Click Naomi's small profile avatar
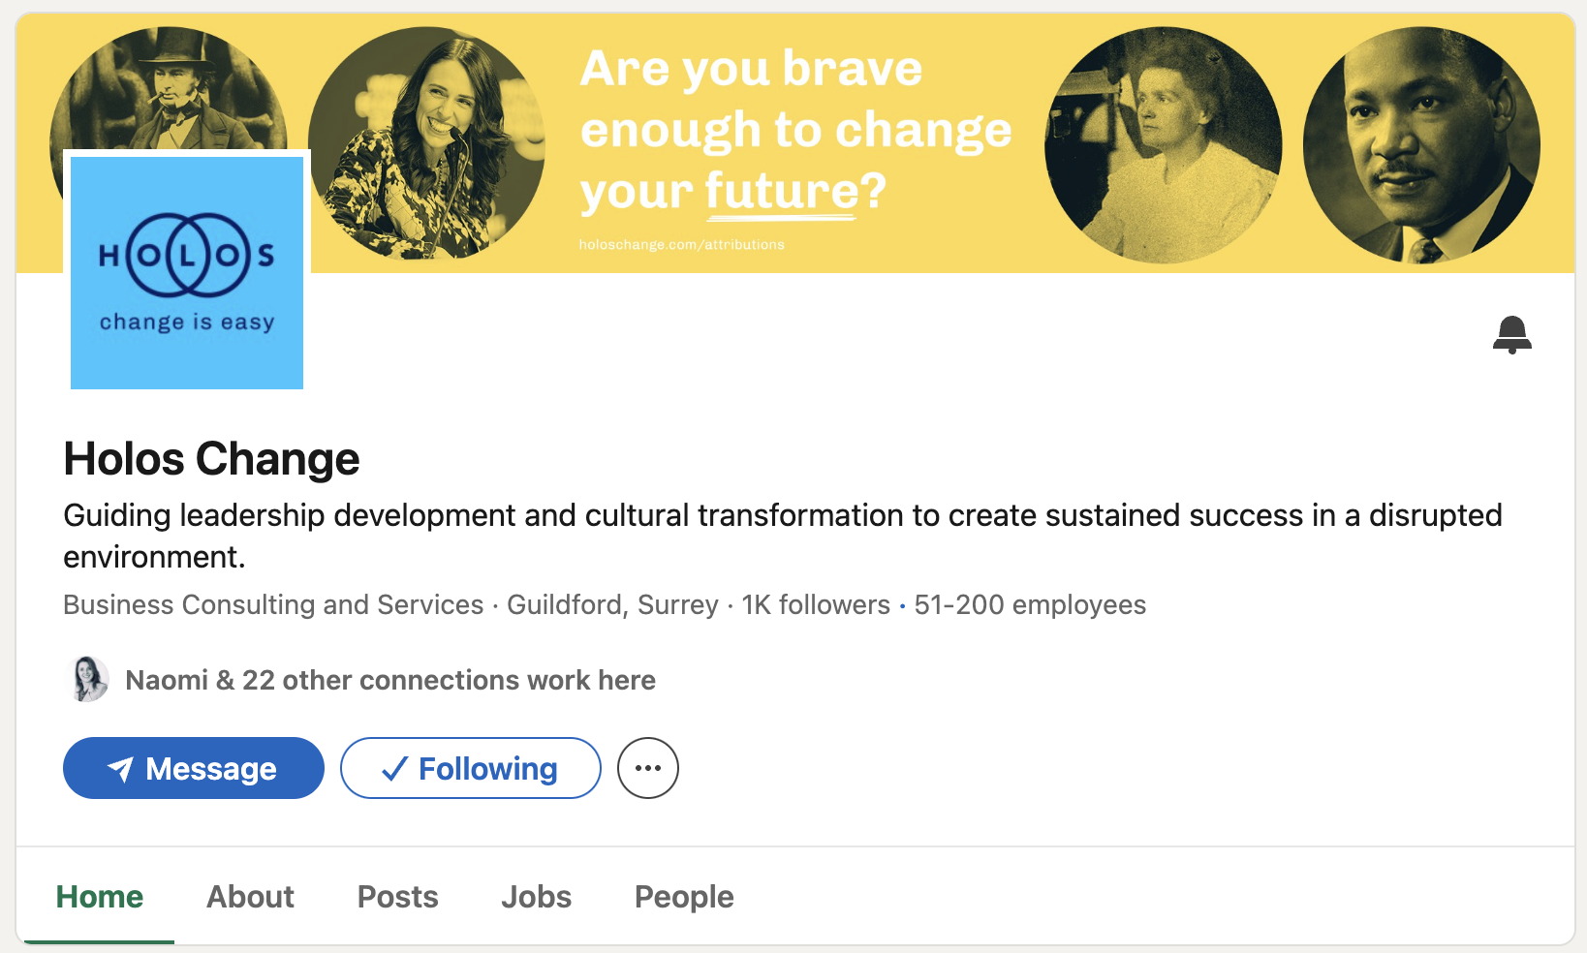 click(x=87, y=679)
